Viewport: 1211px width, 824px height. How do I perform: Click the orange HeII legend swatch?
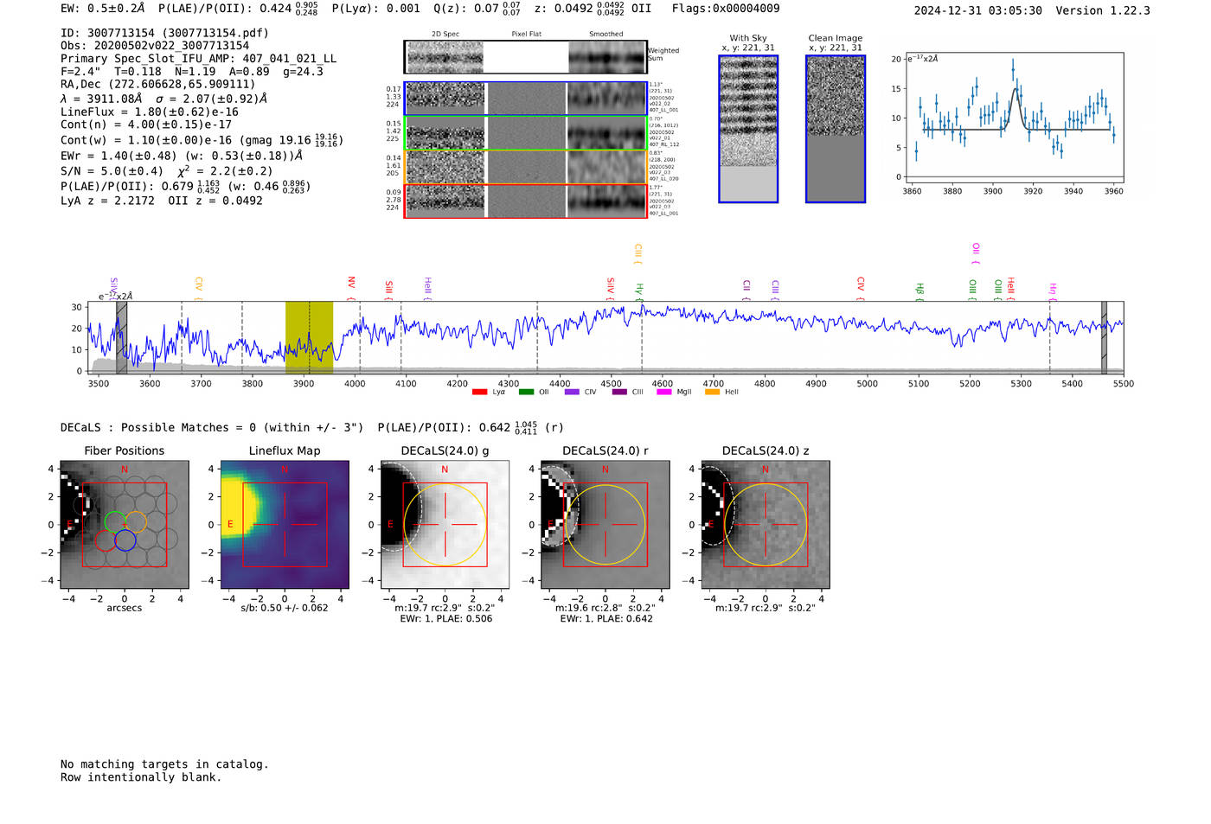[712, 393]
